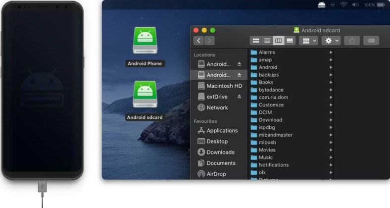Image resolution: width=390 pixels, height=208 pixels.
Task: Minimize the Finder window with yellow button
Action: tap(204, 30)
